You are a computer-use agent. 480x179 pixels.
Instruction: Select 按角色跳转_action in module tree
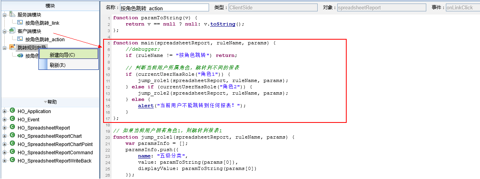[x=45, y=39]
